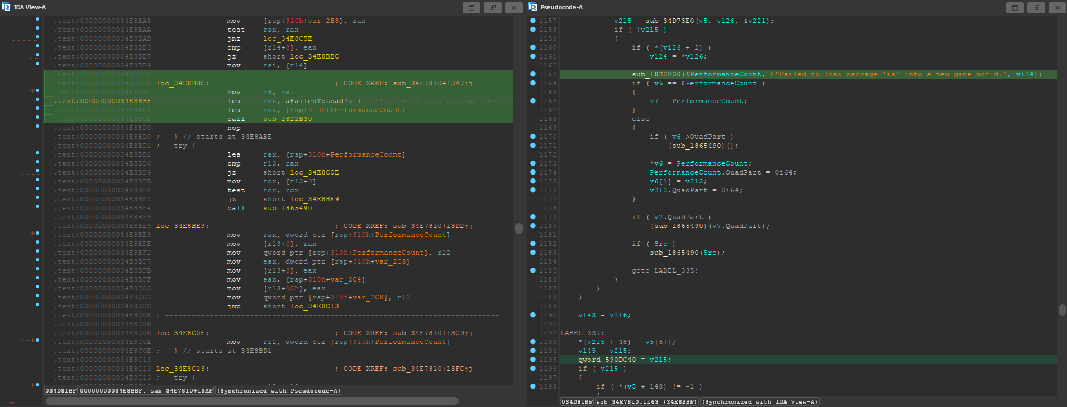Click the LABEL_337: label in pseudocode

tap(583, 333)
